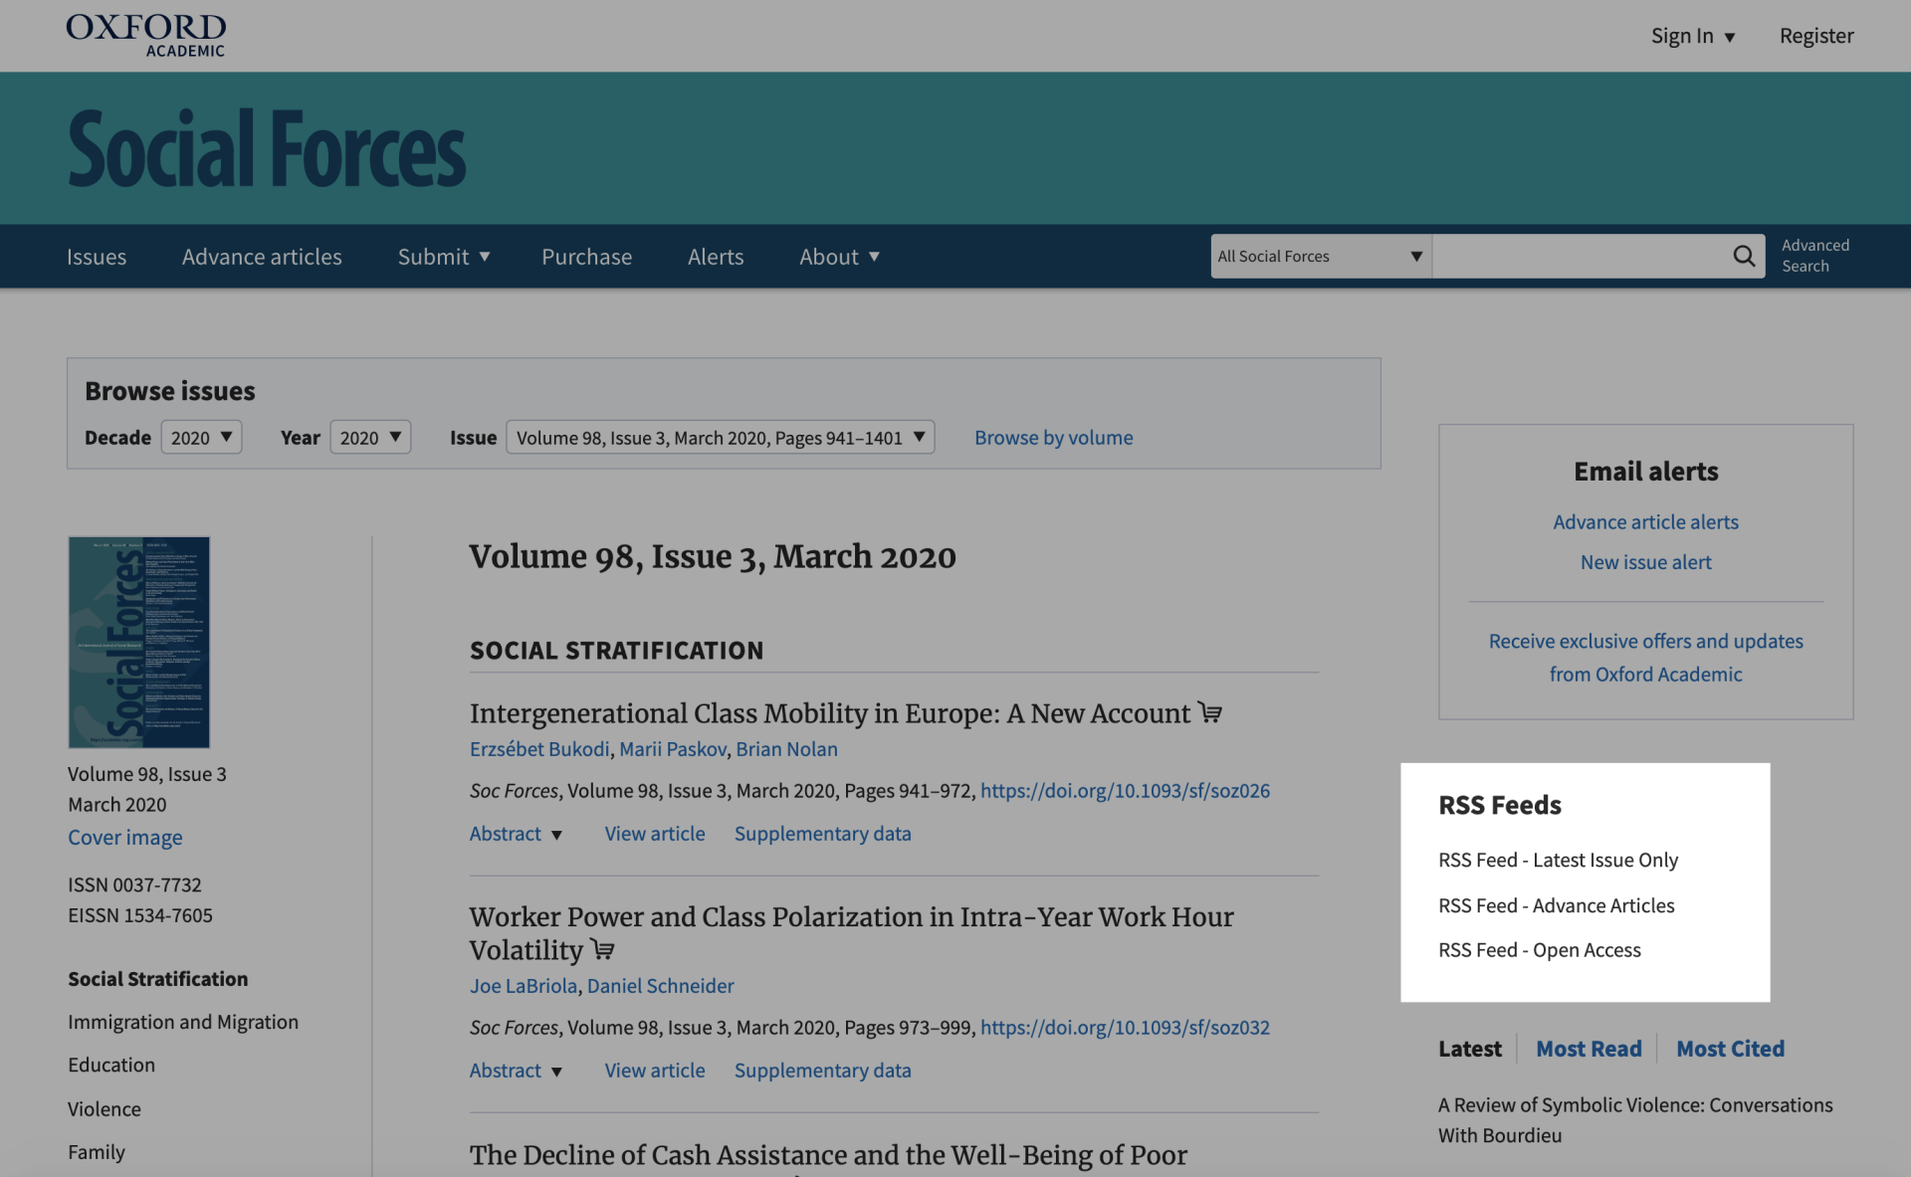Viewport: 1911px width, 1177px height.
Task: Open the Purchase menu item
Action: pos(586,257)
